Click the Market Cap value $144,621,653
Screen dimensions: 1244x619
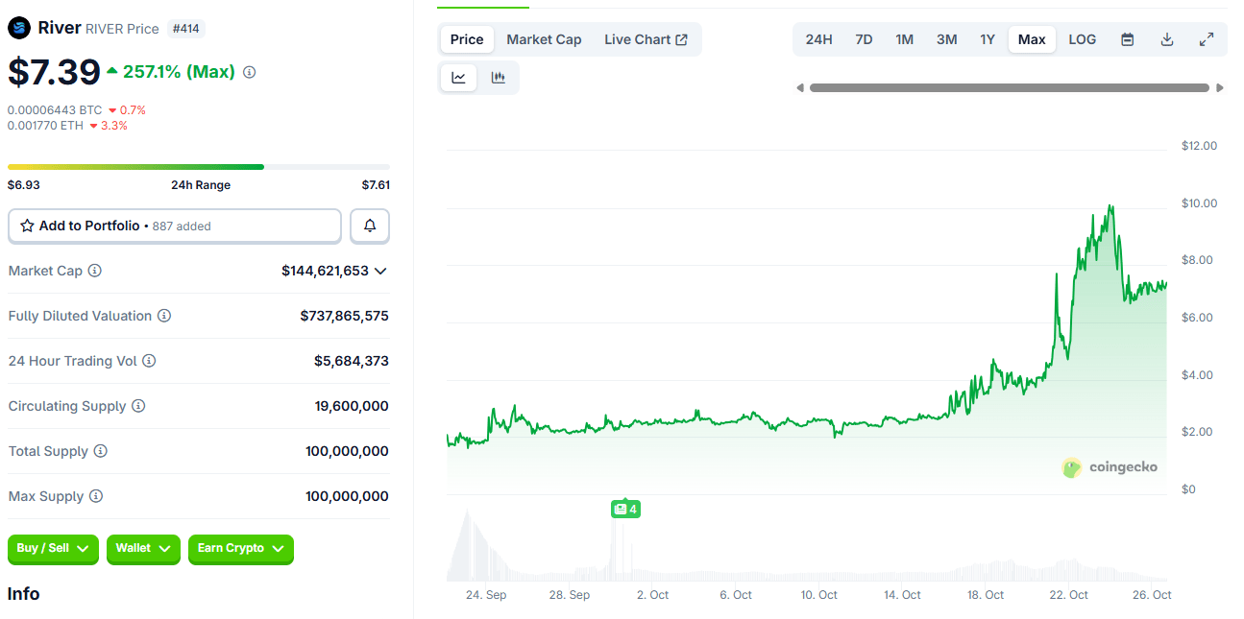(x=325, y=271)
